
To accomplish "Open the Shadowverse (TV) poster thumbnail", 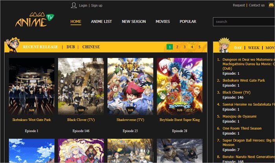I will 130,87.
